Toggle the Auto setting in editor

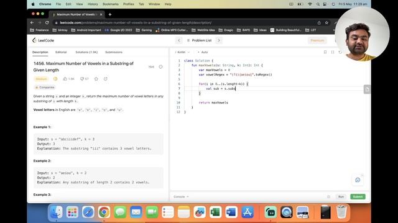click(203, 52)
